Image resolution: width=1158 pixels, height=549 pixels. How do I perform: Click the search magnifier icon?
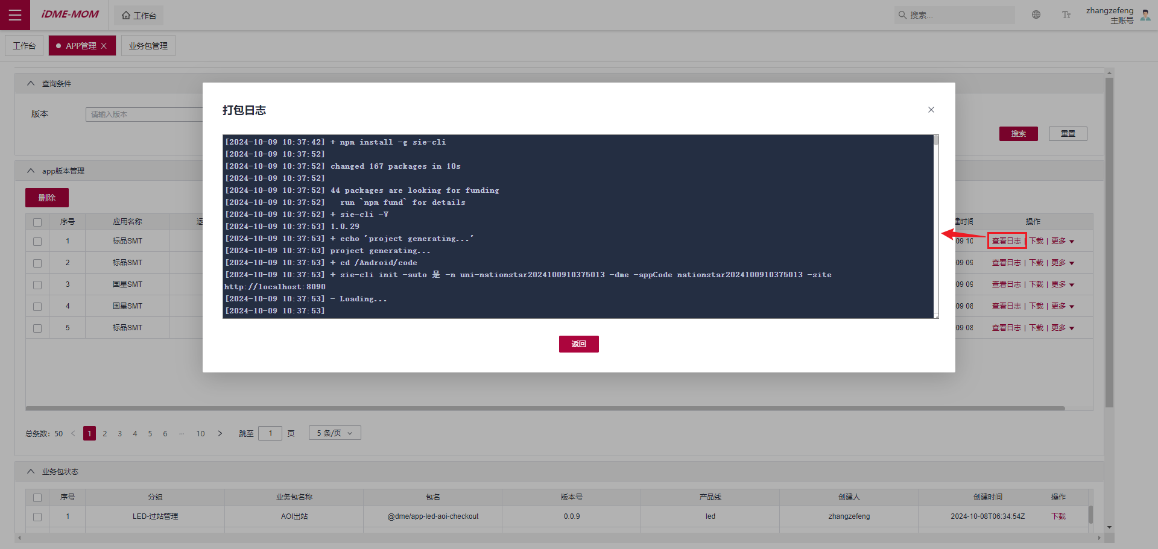[902, 15]
